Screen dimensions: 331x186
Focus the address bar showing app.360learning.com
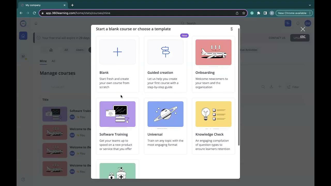click(143, 13)
